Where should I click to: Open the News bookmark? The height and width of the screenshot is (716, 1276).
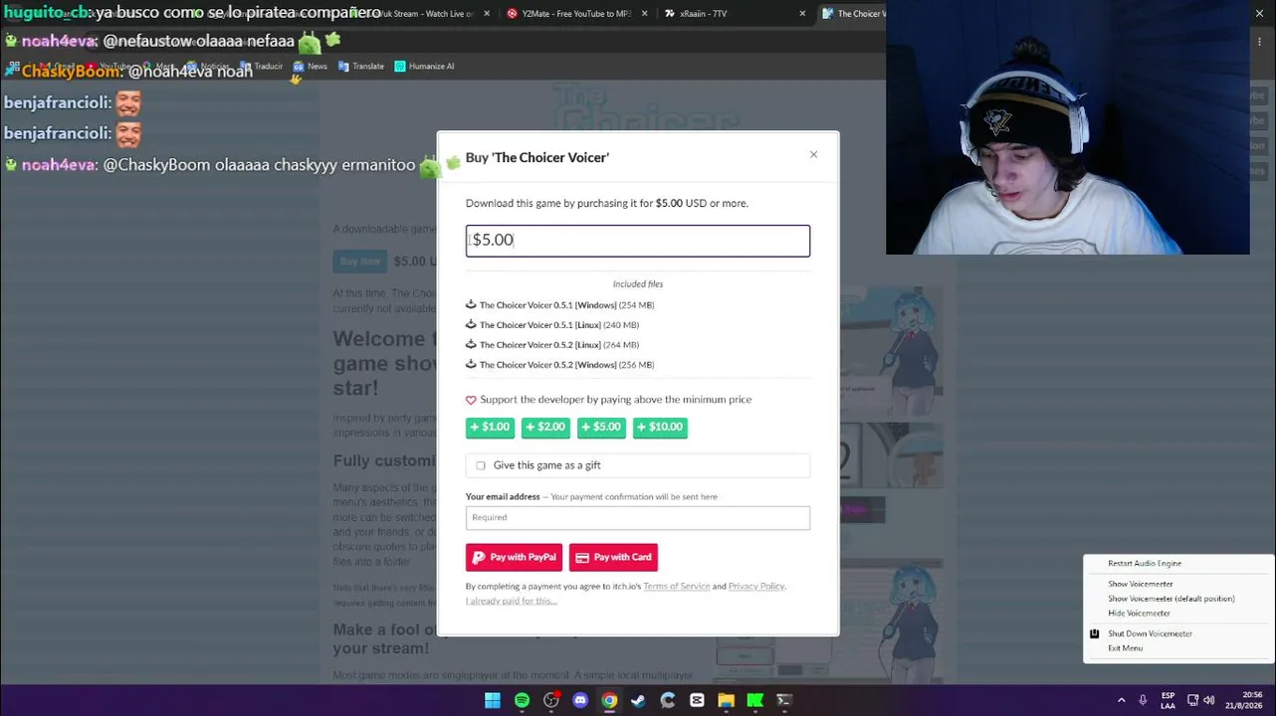(311, 67)
